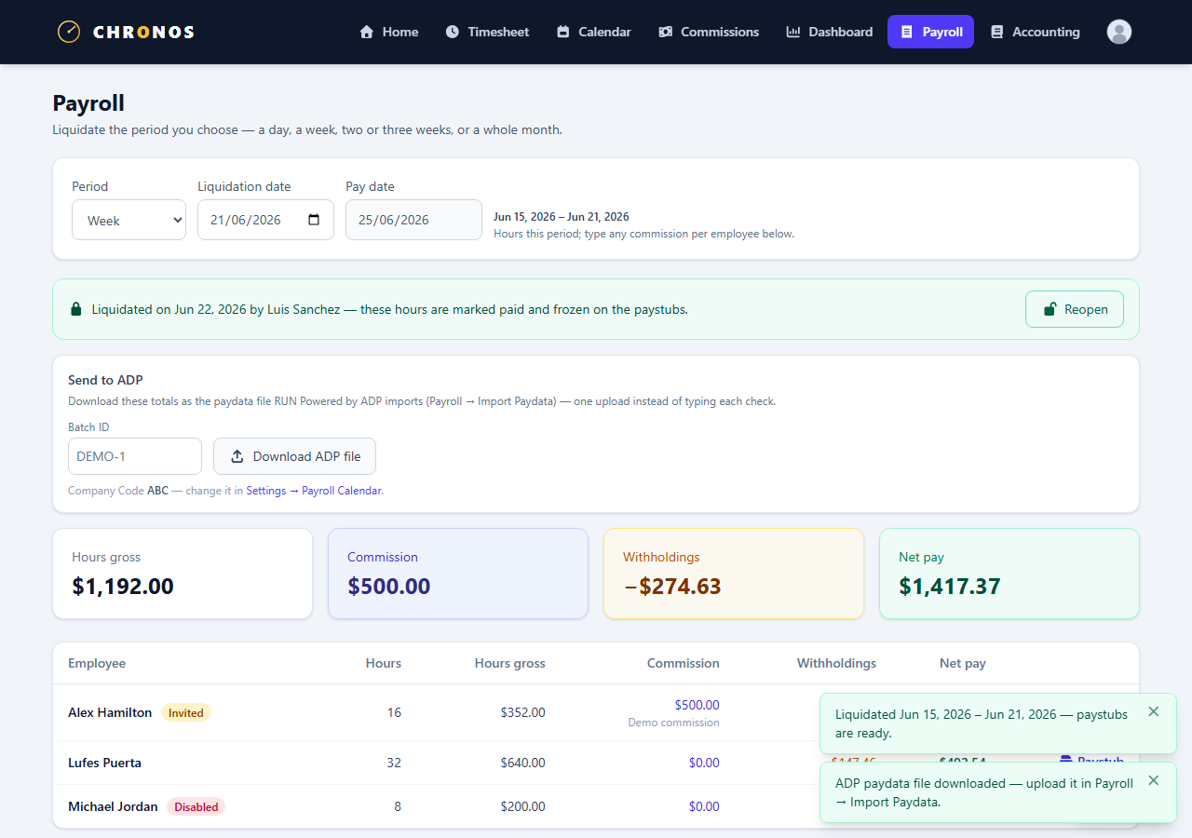The image size is (1192, 838).
Task: Switch to the Calendar view
Action: (x=593, y=32)
